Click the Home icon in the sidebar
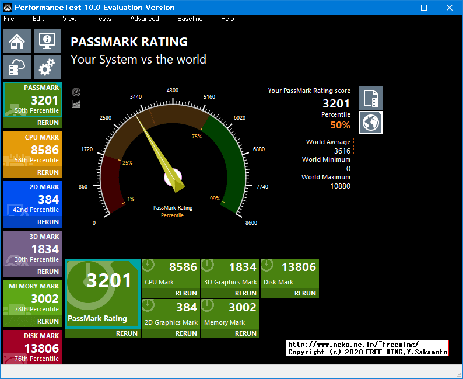 coord(17,41)
